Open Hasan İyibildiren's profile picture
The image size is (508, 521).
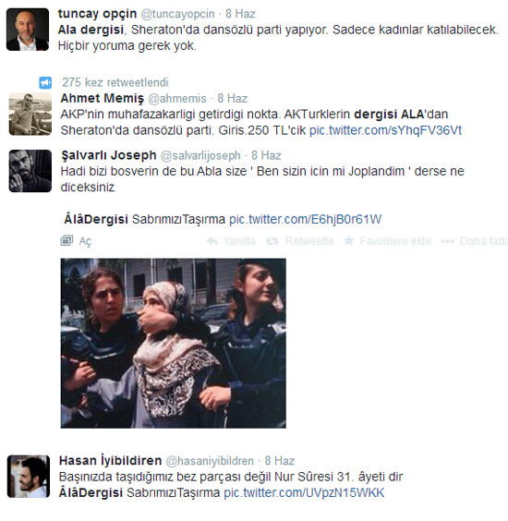click(x=29, y=476)
